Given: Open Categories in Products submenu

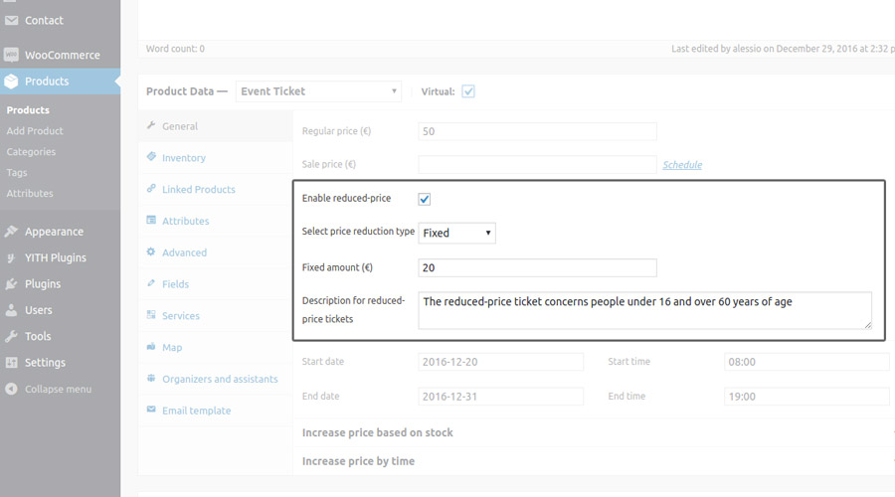Looking at the screenshot, I should 31,152.
